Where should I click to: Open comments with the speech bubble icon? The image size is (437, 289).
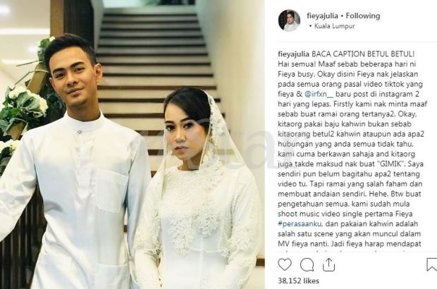pos(307,265)
